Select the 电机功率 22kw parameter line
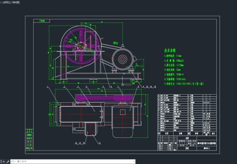237x164 pixels. coord(172,70)
